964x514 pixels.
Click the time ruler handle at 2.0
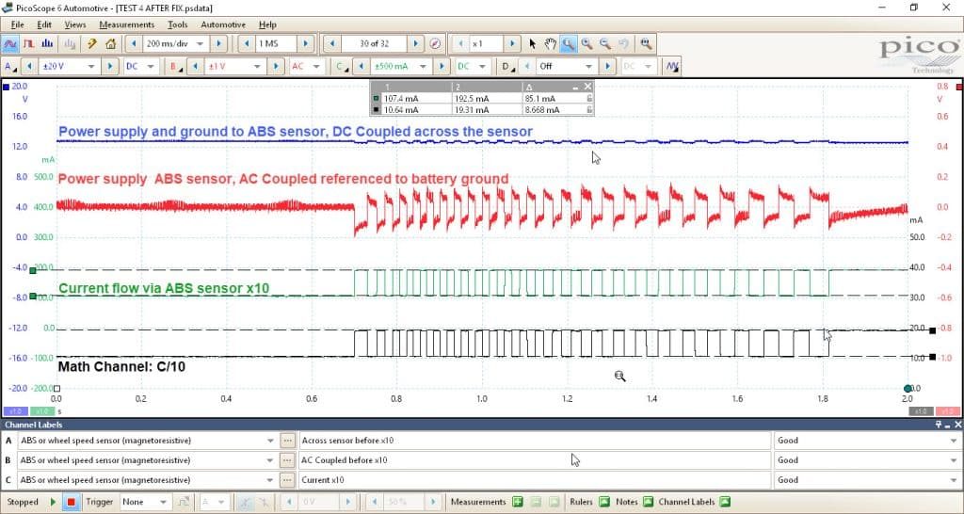[908, 388]
